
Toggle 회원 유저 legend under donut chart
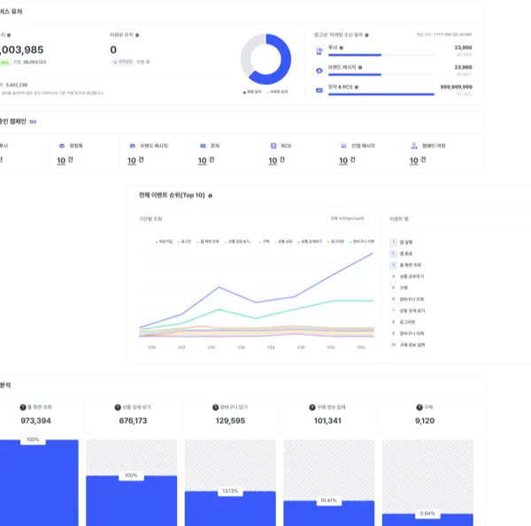pos(252,92)
